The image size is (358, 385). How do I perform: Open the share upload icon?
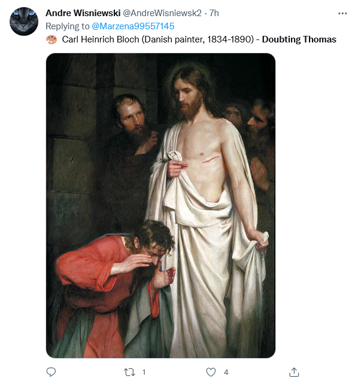(294, 372)
